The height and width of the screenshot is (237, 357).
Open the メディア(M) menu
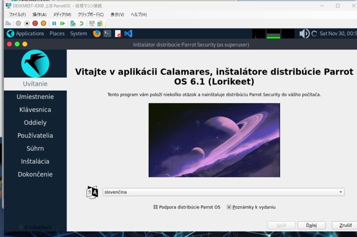pyautogui.click(x=62, y=15)
